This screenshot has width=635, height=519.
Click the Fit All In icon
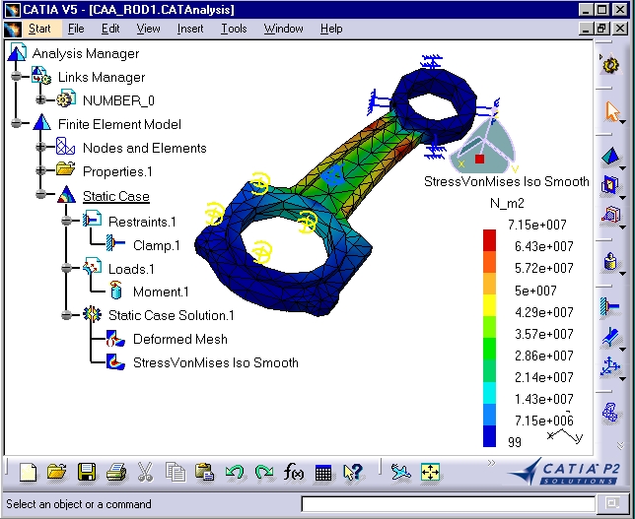coord(430,472)
